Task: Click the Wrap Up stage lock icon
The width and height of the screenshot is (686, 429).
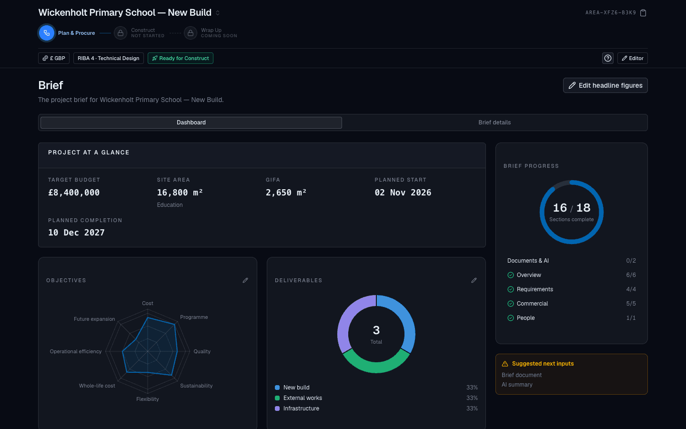Action: (x=191, y=33)
